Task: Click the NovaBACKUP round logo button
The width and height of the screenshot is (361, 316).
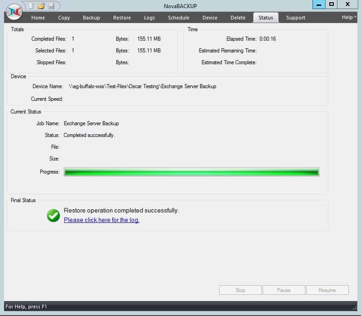Action: pos(14,12)
